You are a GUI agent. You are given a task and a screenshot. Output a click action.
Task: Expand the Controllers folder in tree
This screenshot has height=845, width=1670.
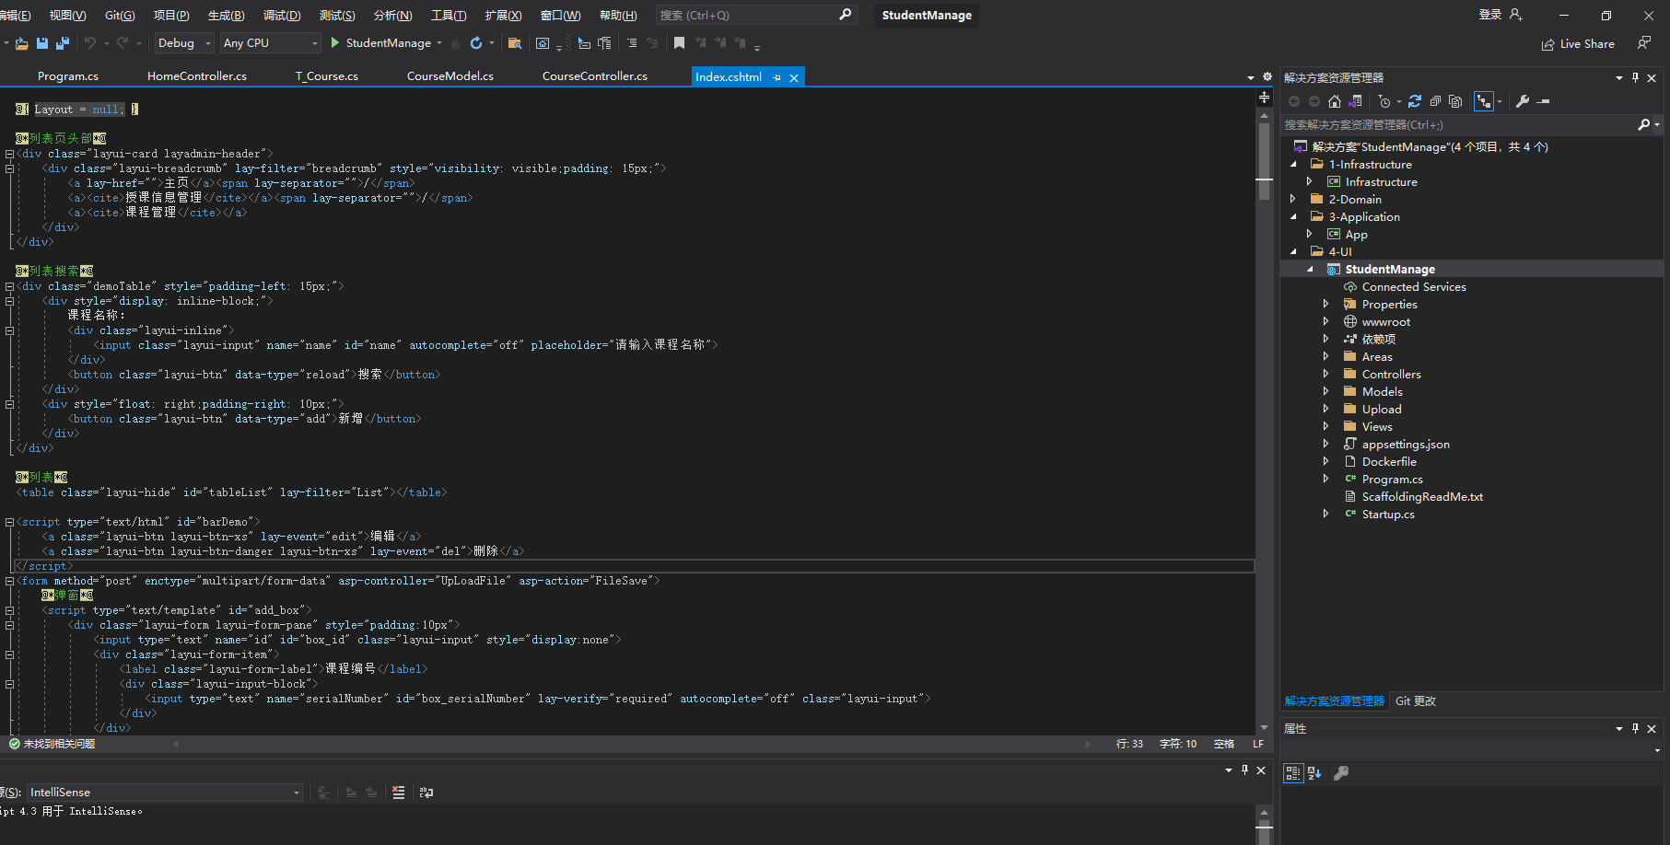tap(1325, 375)
